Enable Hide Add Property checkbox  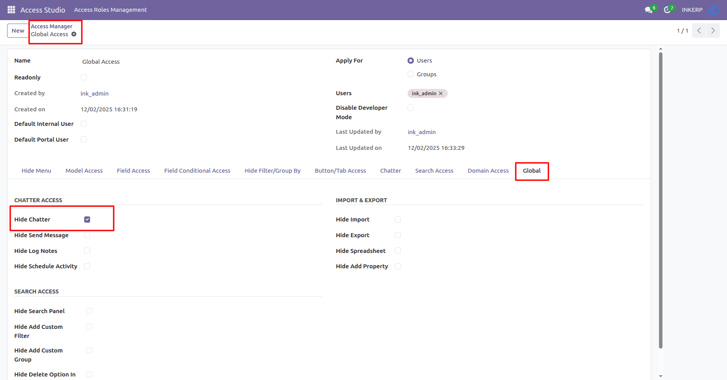pos(398,266)
